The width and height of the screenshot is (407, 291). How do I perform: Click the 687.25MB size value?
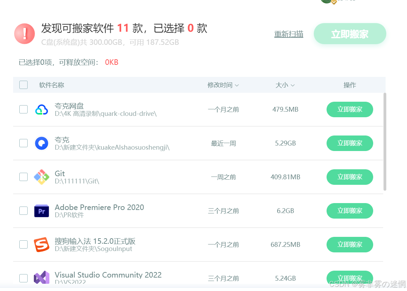click(x=285, y=244)
